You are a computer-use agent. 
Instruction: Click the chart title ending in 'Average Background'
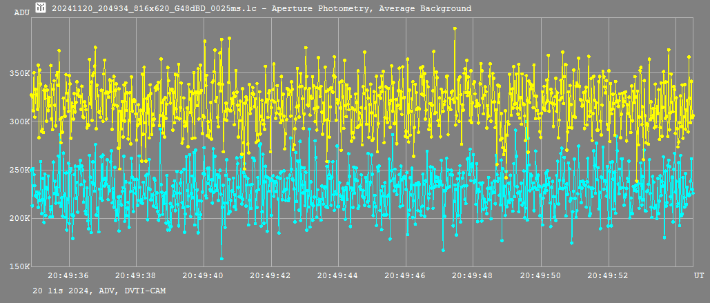(262, 8)
